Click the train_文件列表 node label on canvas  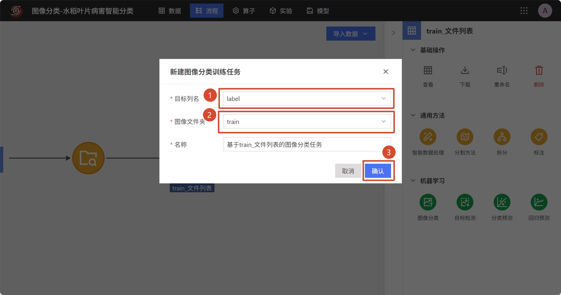coord(192,188)
